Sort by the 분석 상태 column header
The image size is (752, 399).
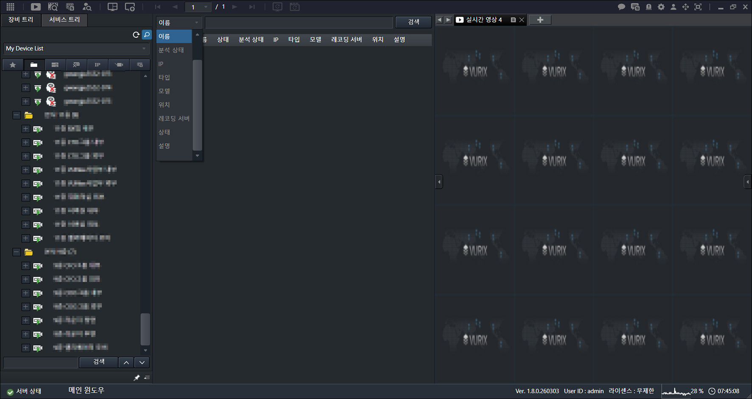click(x=251, y=40)
